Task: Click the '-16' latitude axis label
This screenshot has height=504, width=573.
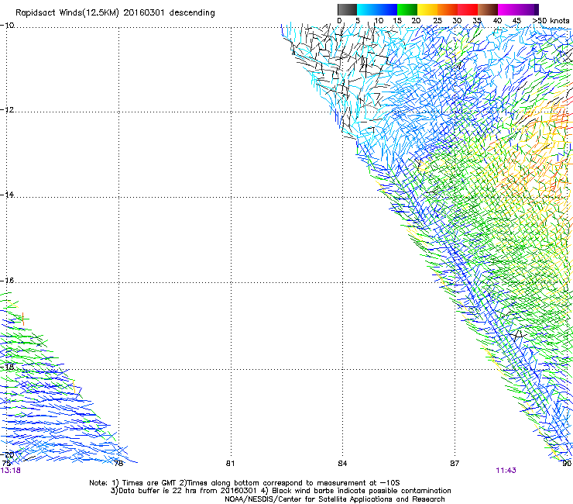Action: coord(7,281)
